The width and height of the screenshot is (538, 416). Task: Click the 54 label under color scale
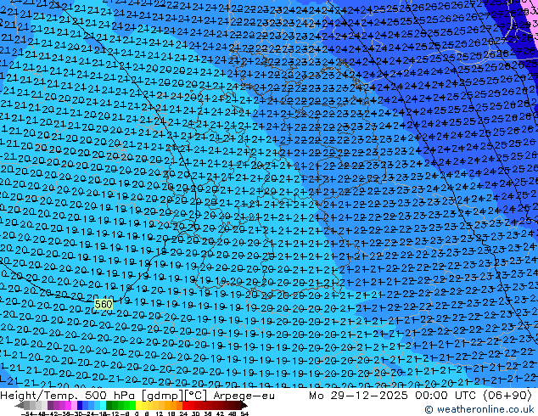244,414
